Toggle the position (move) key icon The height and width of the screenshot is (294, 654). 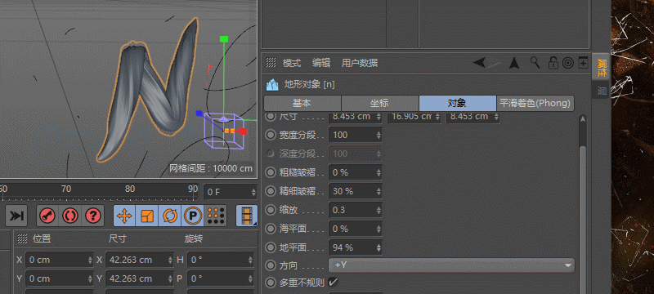[x=124, y=216]
